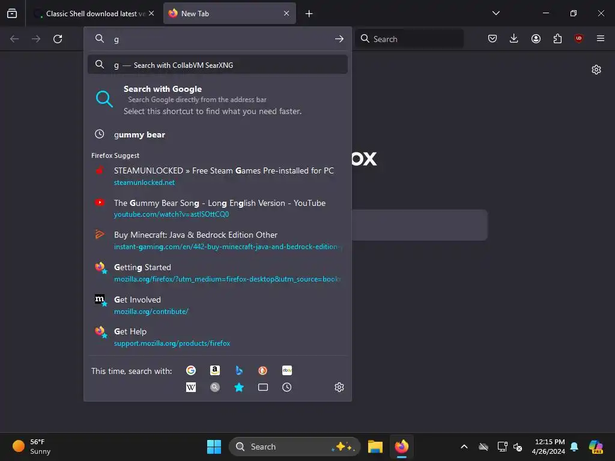This screenshot has width=615, height=461.
Task: Open Firefox View tab overview icon
Action: pos(12,13)
